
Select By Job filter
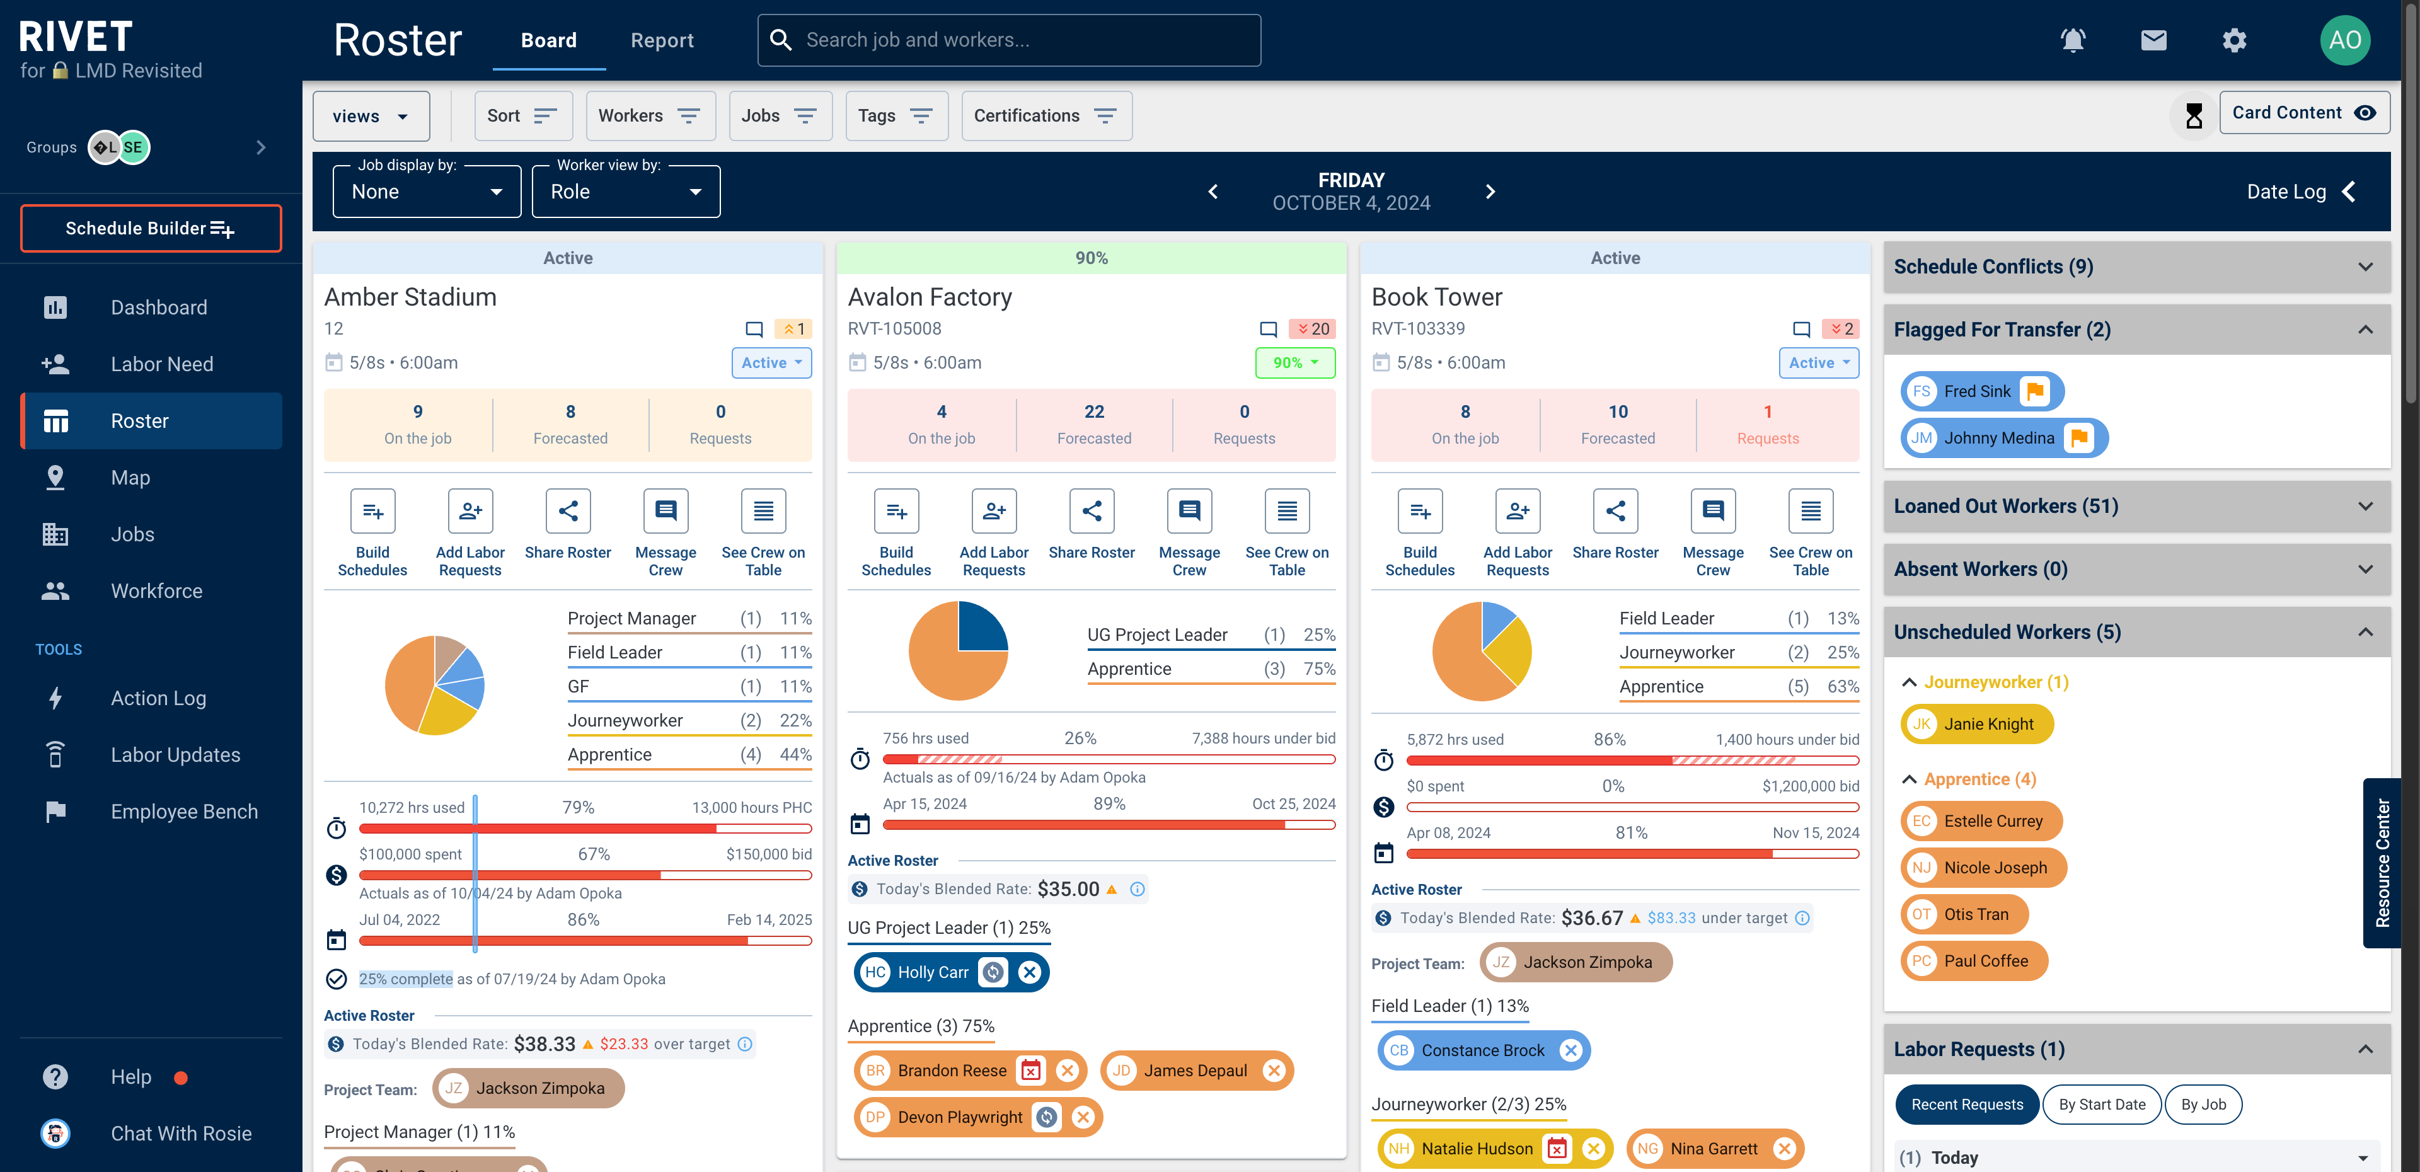click(2203, 1105)
